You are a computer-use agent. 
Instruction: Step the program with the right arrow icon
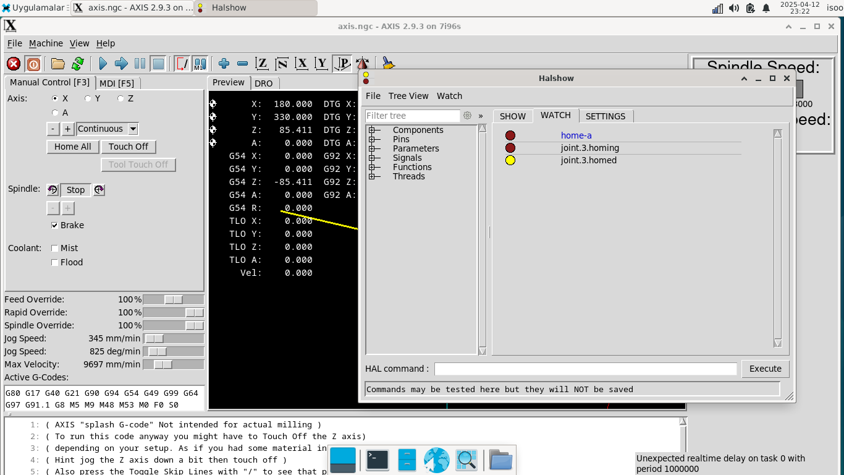pyautogui.click(x=121, y=64)
